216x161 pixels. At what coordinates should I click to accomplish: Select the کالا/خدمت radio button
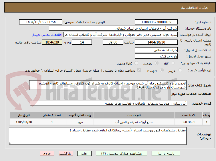136,63
